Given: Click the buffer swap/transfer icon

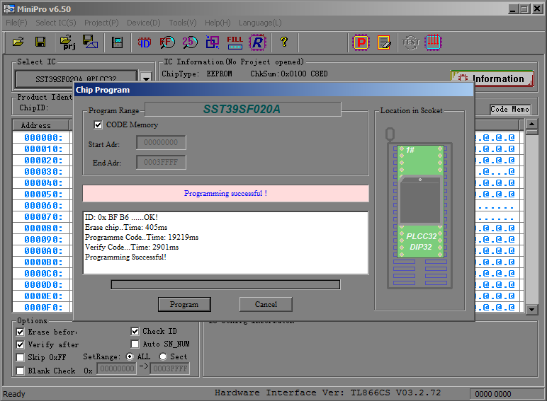Looking at the screenshot, I should pos(212,42).
